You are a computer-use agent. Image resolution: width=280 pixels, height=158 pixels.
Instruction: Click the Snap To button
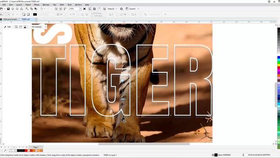(x=111, y=9)
